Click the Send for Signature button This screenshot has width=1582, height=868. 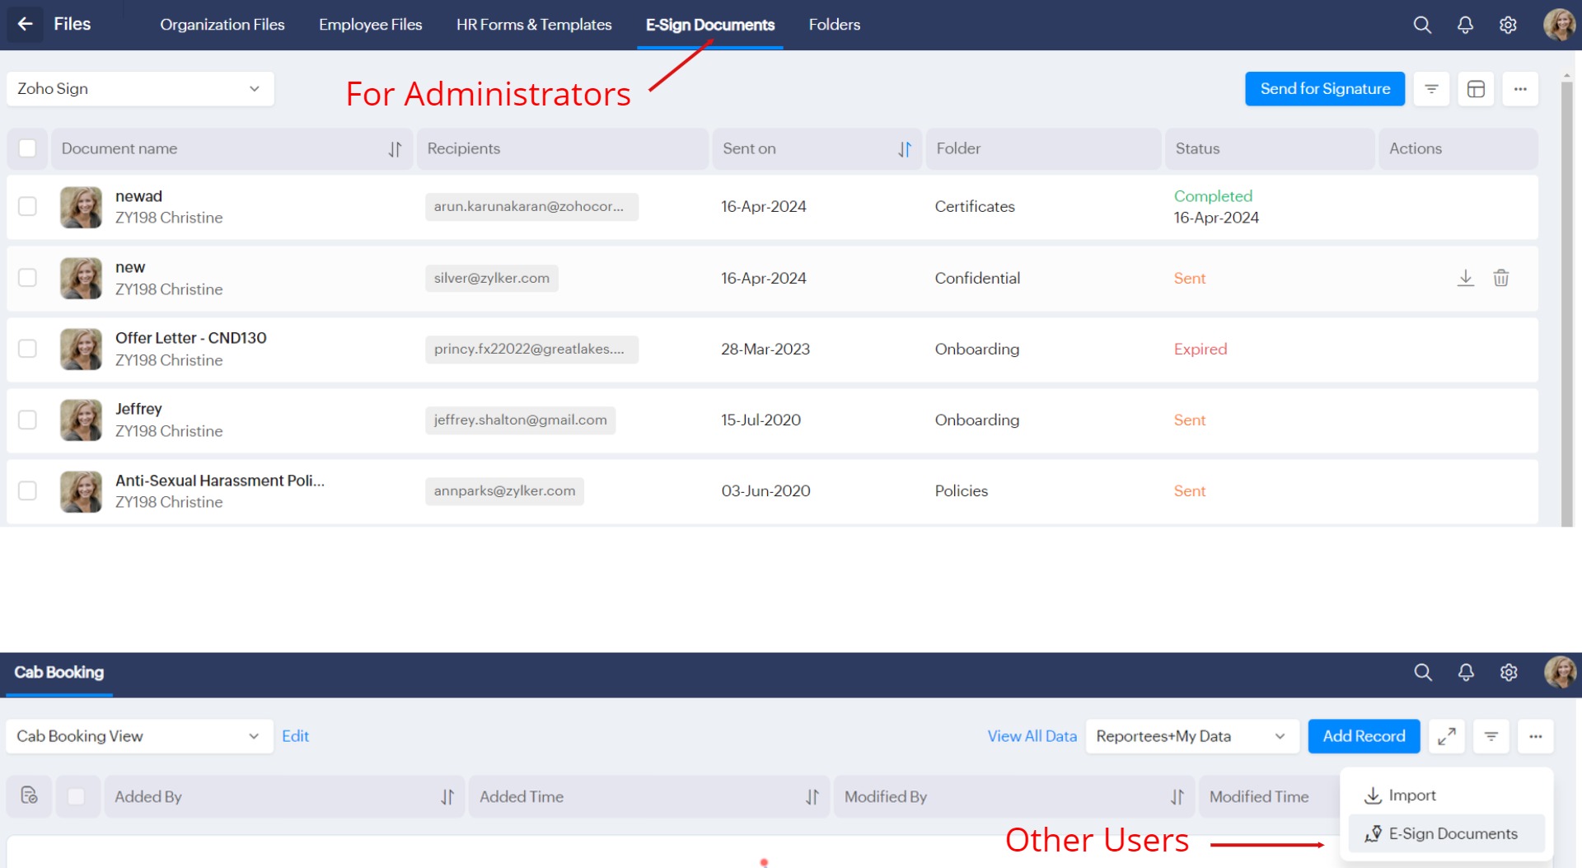coord(1324,89)
